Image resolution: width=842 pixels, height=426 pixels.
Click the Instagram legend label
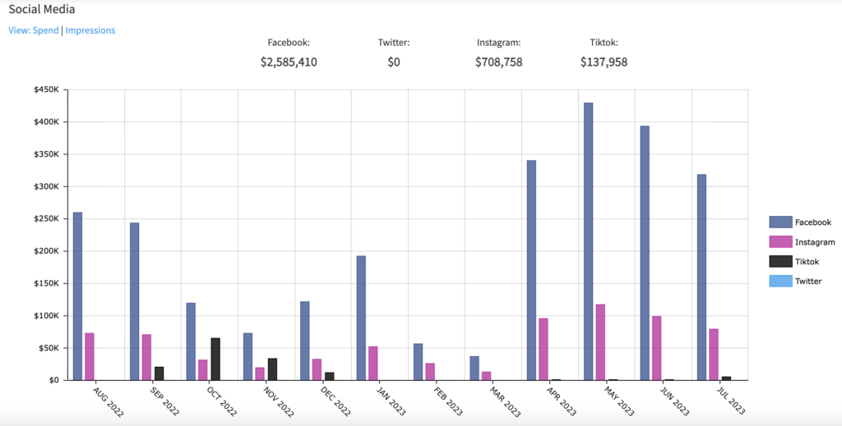(815, 242)
